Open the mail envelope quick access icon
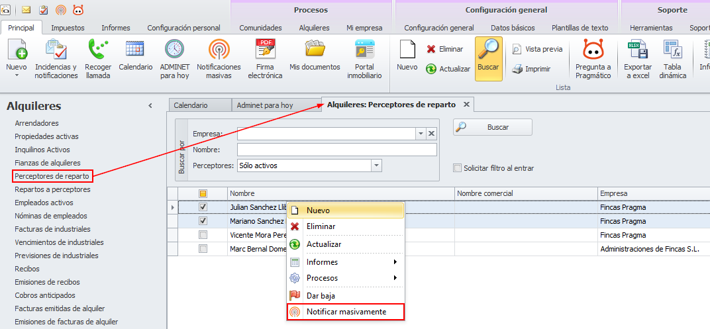Screen dimensions: 710x329 pyautogui.click(x=26, y=9)
